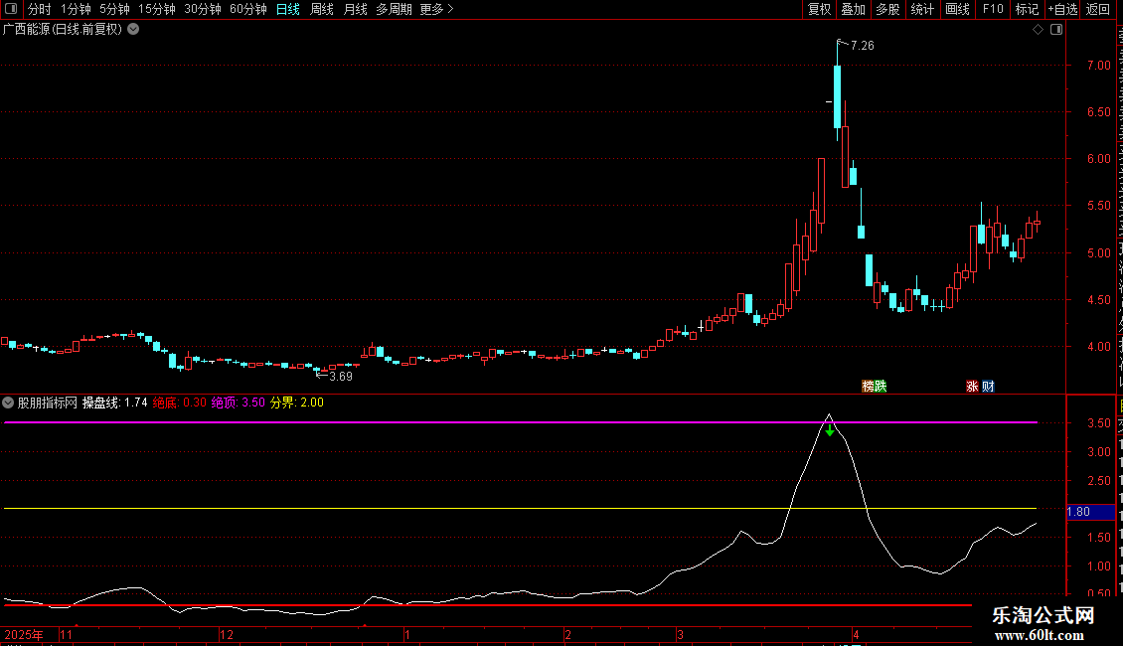Switch to 分时 intraday chart
The height and width of the screenshot is (646, 1123).
(40, 9)
